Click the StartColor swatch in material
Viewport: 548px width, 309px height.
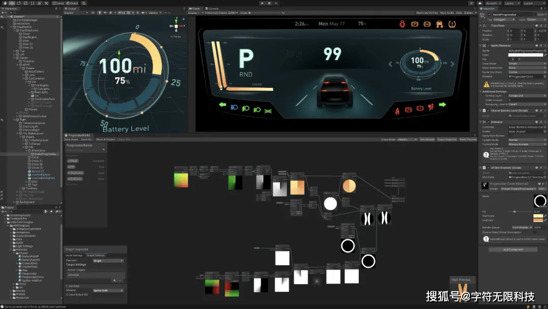coord(537,216)
